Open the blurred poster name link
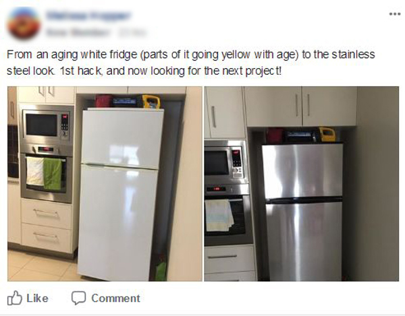Viewport: 405px width, 316px height. pos(88,15)
